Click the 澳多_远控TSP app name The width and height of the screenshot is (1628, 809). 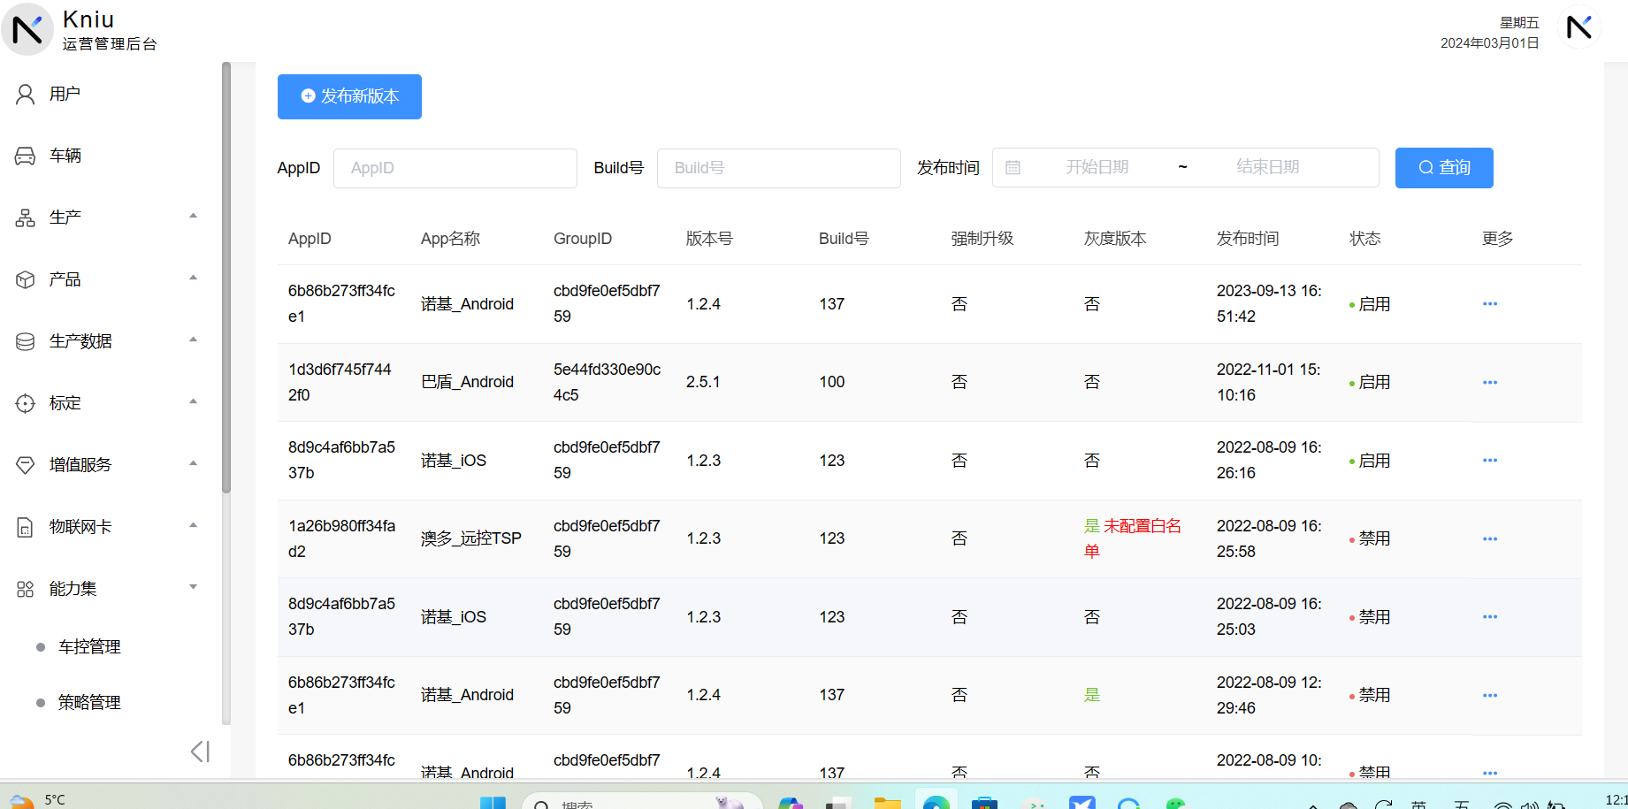point(470,538)
